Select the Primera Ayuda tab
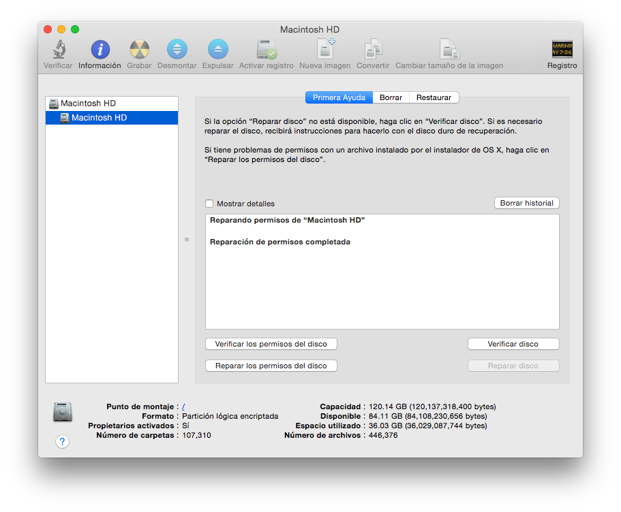This screenshot has width=621, height=512. click(339, 97)
